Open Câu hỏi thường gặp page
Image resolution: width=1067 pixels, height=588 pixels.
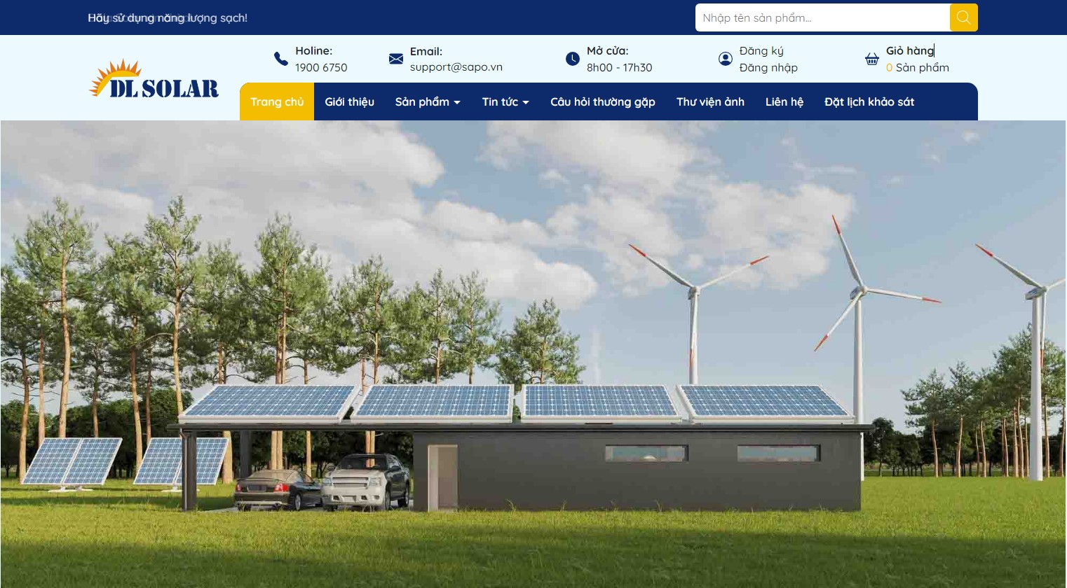click(x=603, y=101)
